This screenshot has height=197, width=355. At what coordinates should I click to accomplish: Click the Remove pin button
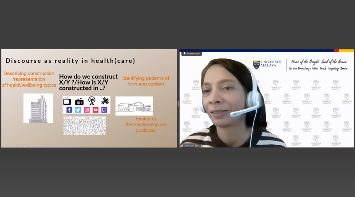click(191, 54)
